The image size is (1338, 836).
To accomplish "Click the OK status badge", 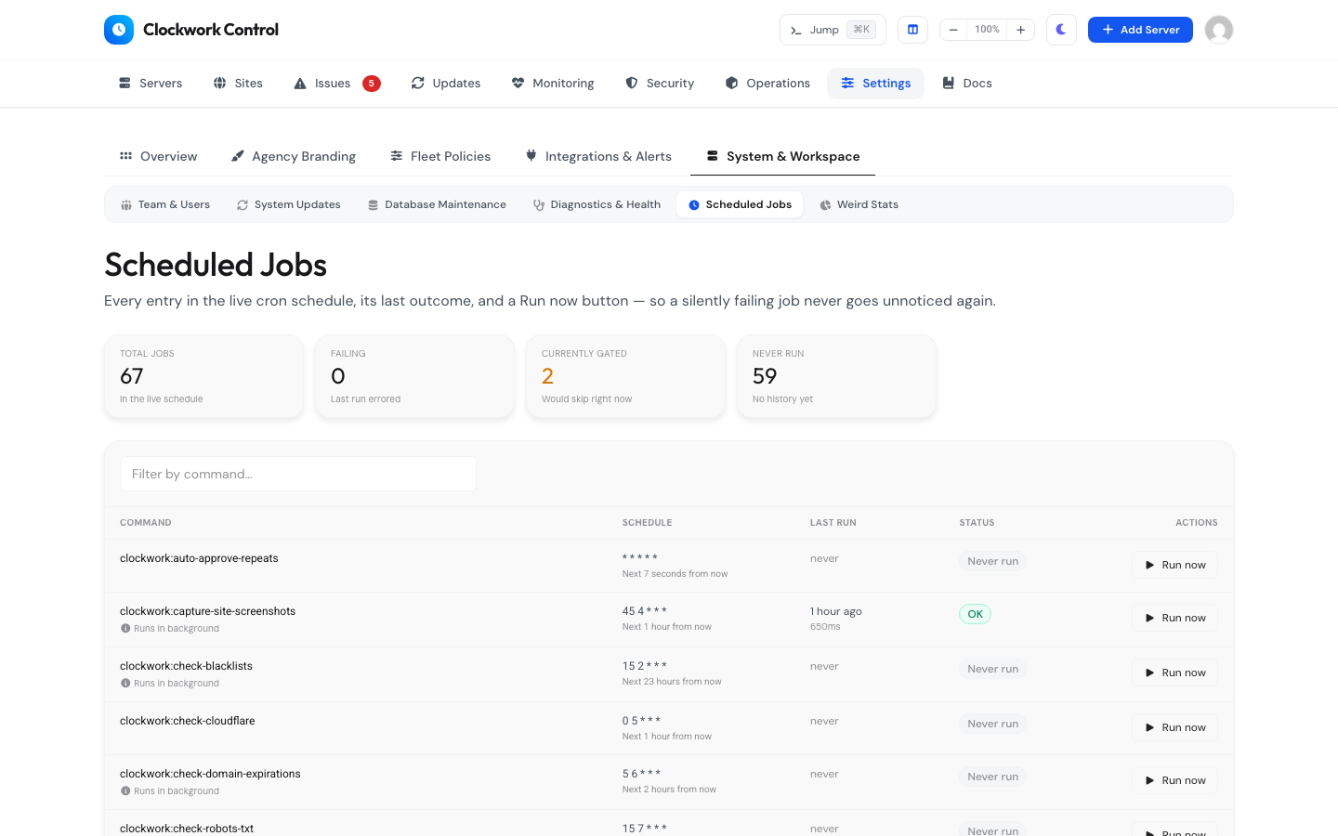I will click(x=975, y=614).
